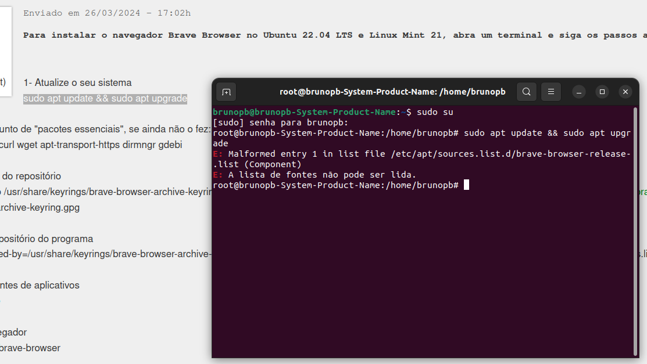This screenshot has width=647, height=364.
Task: Click the '/usr/share/keyrings/brave-browser-archive-keyring' path line
Action: coord(107,192)
